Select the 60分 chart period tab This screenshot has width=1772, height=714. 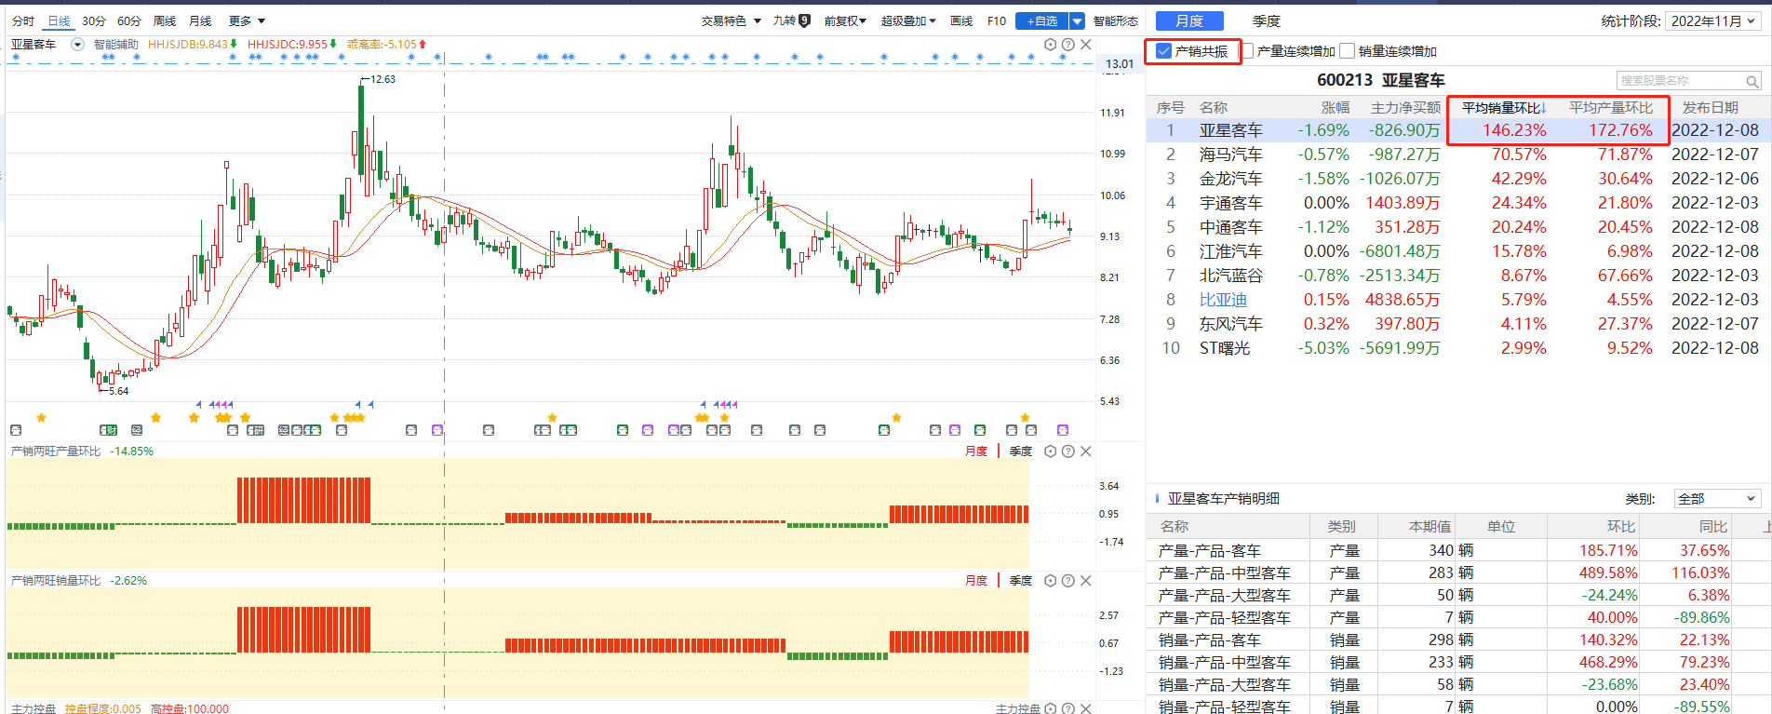click(129, 20)
